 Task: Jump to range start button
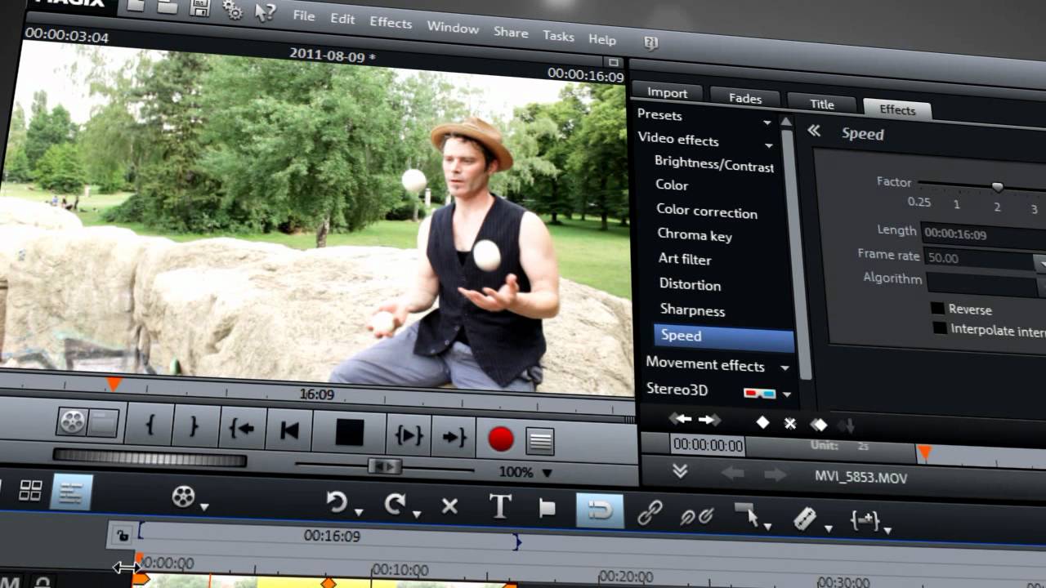point(242,429)
